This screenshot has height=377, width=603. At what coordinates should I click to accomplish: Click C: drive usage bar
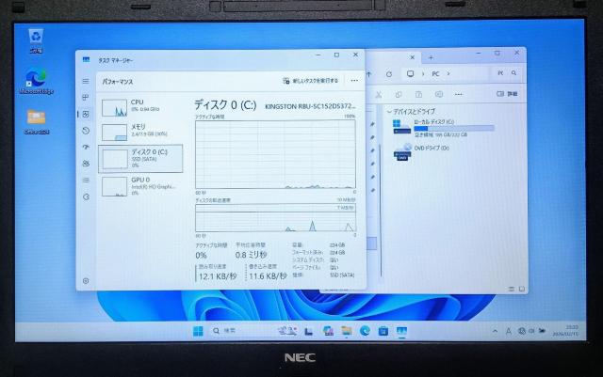[454, 128]
